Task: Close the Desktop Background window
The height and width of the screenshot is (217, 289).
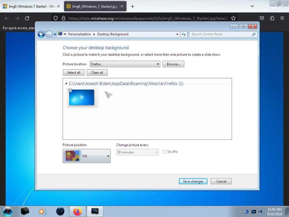Action: coord(253,27)
